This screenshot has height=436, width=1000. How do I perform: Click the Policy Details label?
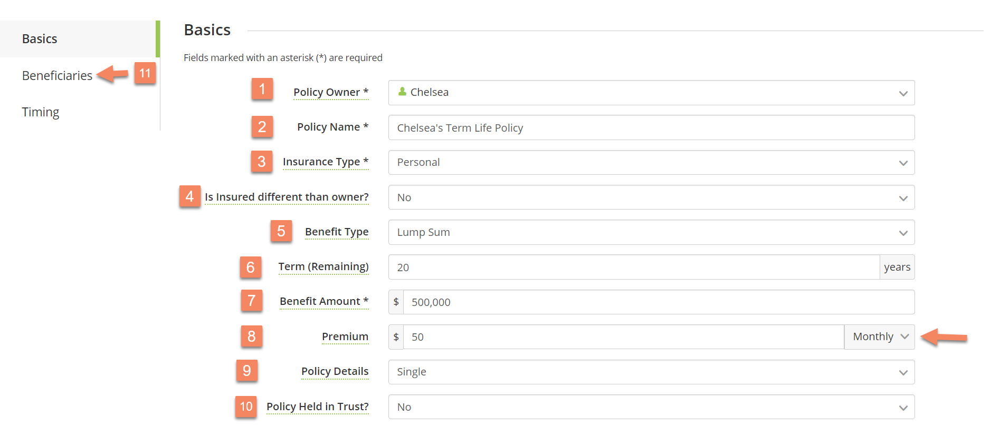click(x=335, y=371)
